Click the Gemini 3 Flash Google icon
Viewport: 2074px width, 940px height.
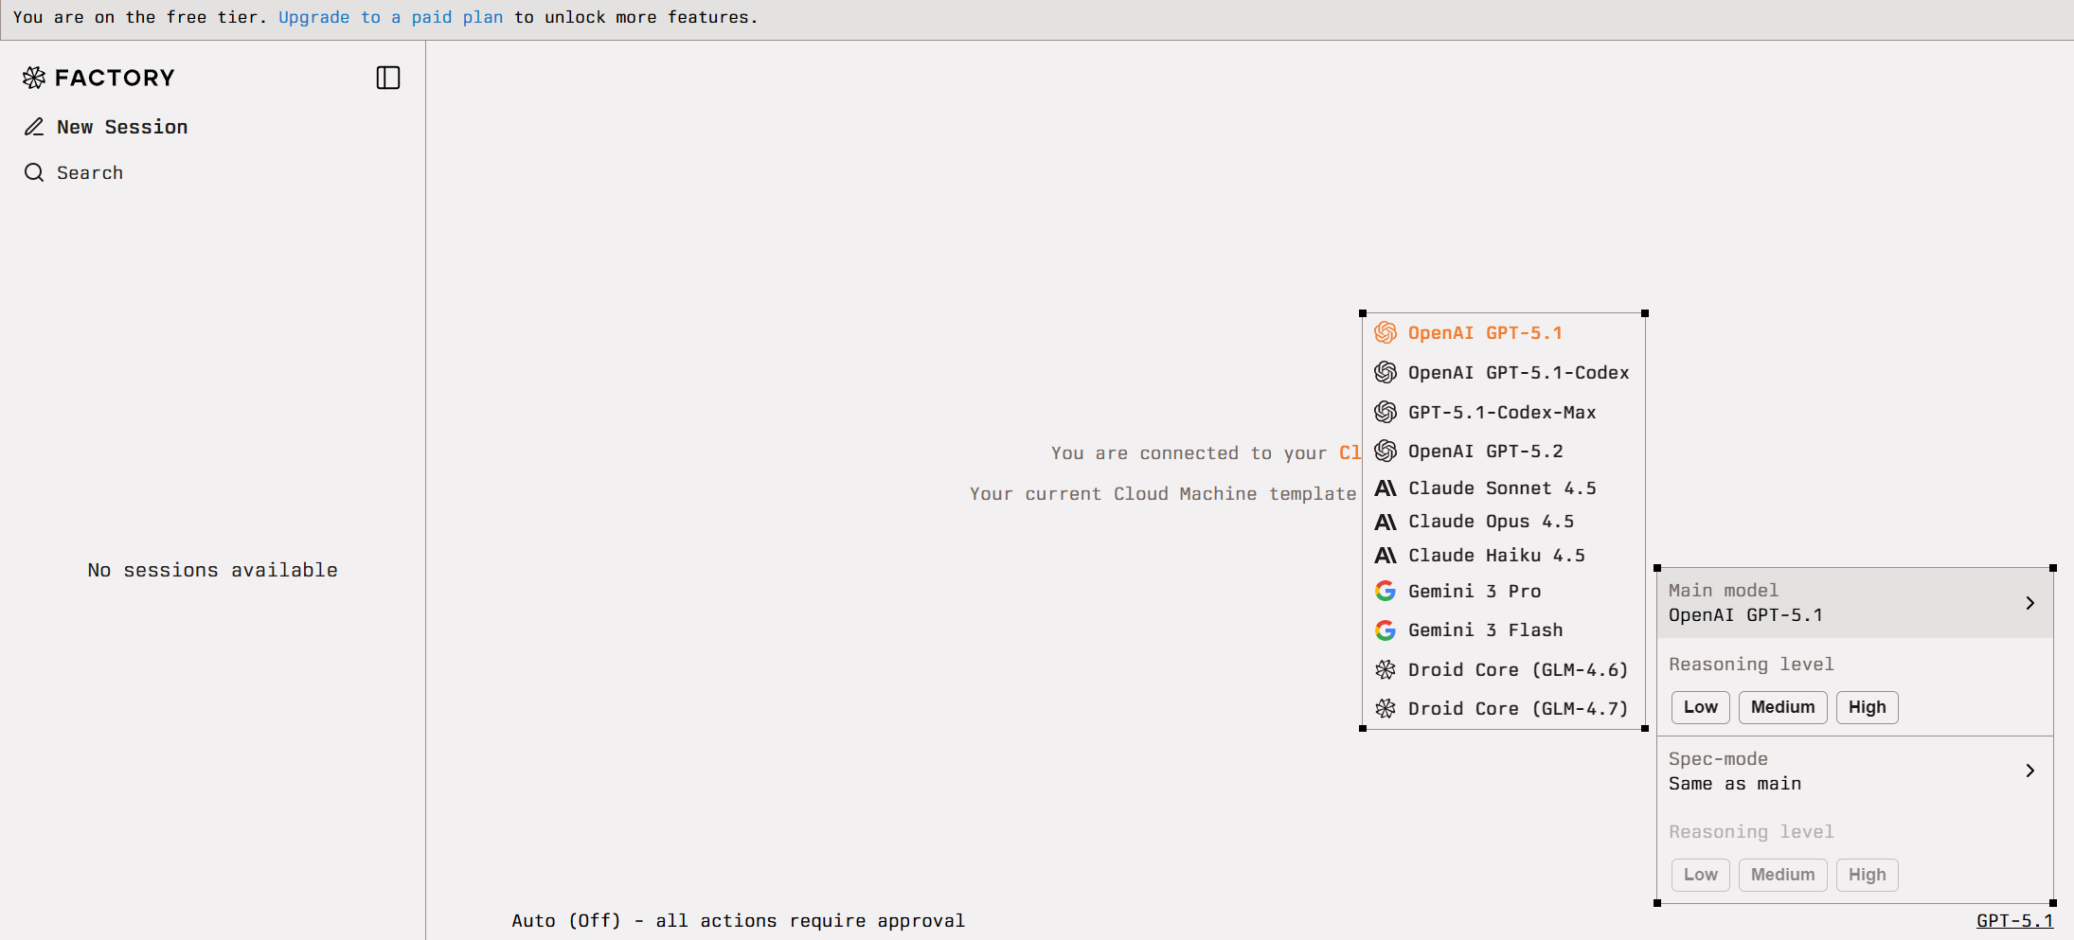[1386, 630]
